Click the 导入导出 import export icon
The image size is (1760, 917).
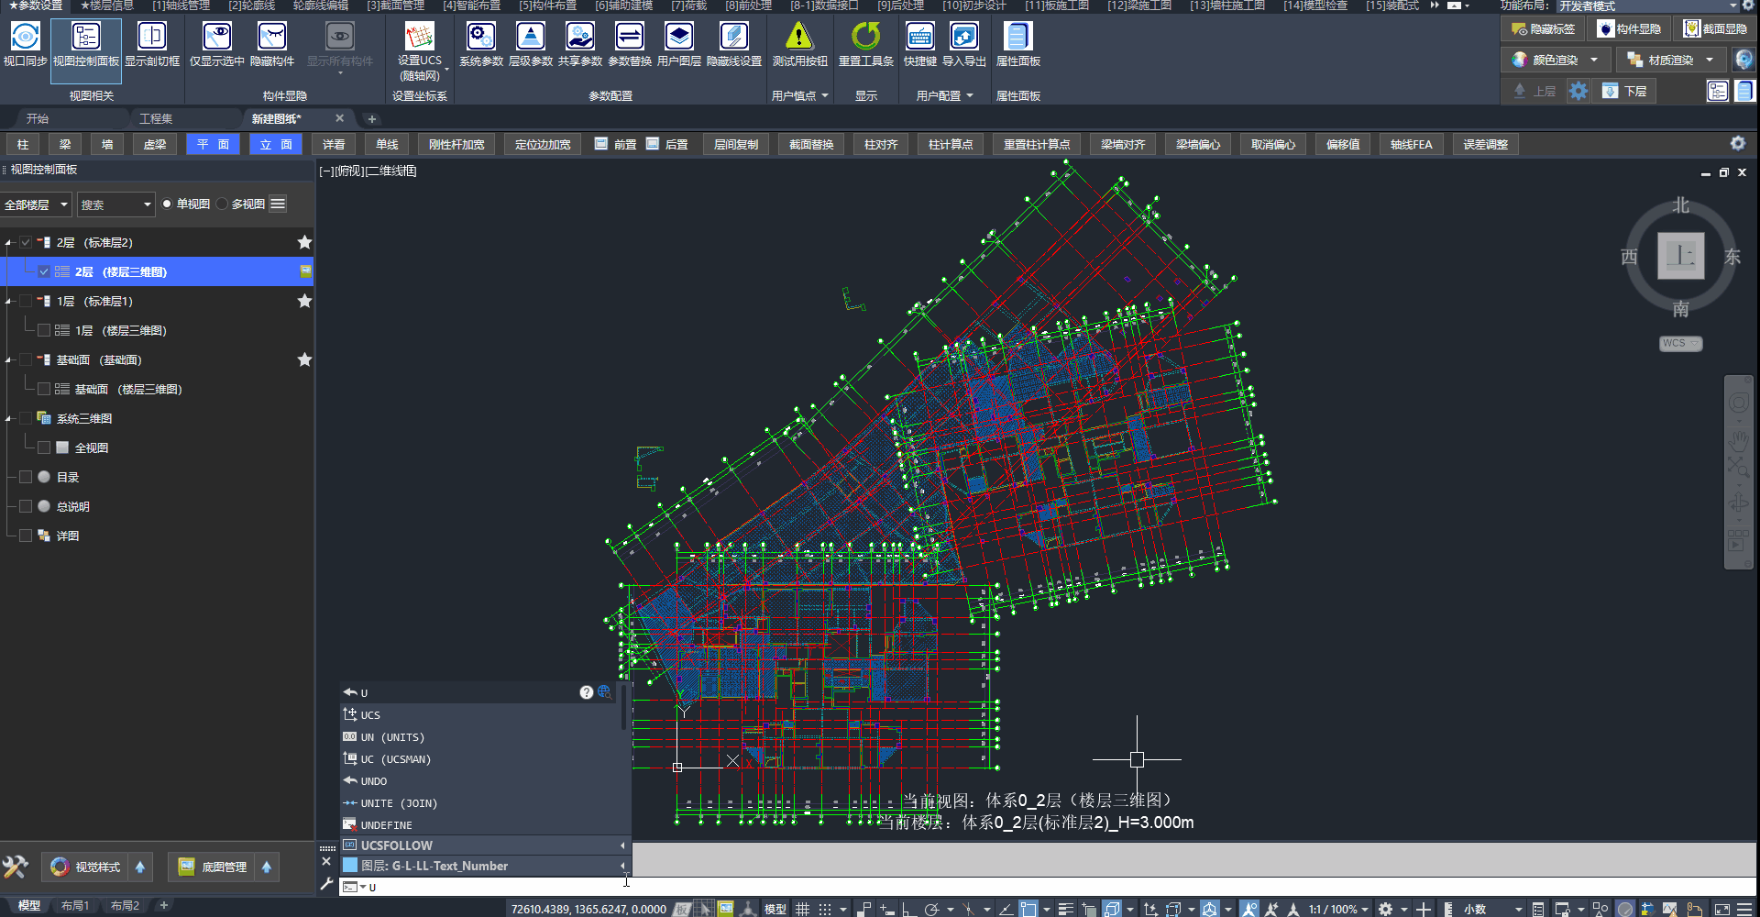[x=963, y=38]
